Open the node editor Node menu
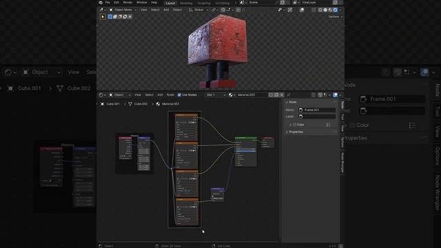The image size is (441, 248). point(170,95)
